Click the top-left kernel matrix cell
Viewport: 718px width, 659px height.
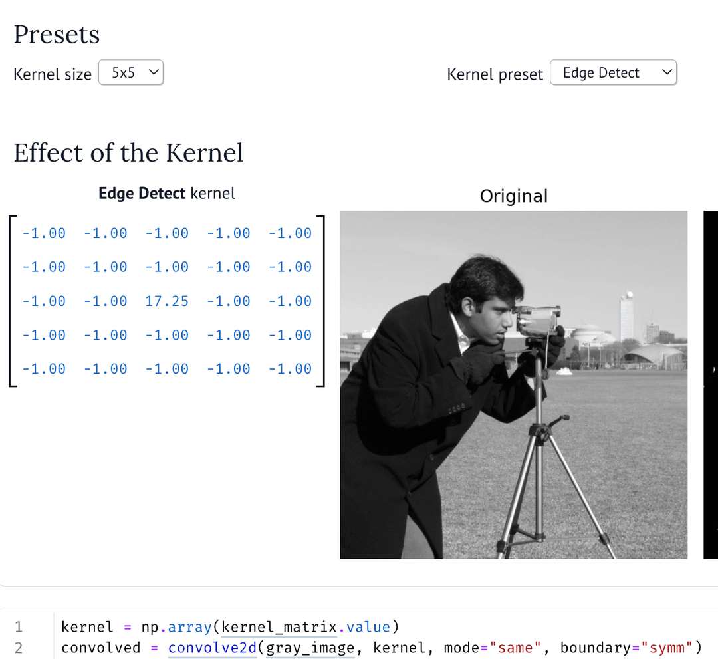pos(44,233)
